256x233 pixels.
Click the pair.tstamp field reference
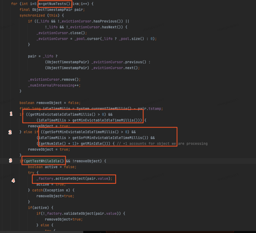[149, 109]
